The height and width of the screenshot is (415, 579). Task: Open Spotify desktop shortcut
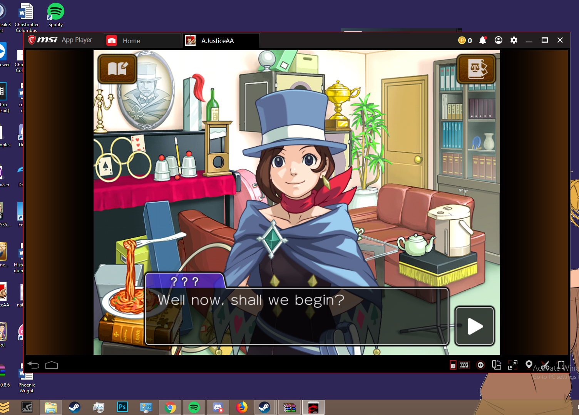[x=55, y=15]
